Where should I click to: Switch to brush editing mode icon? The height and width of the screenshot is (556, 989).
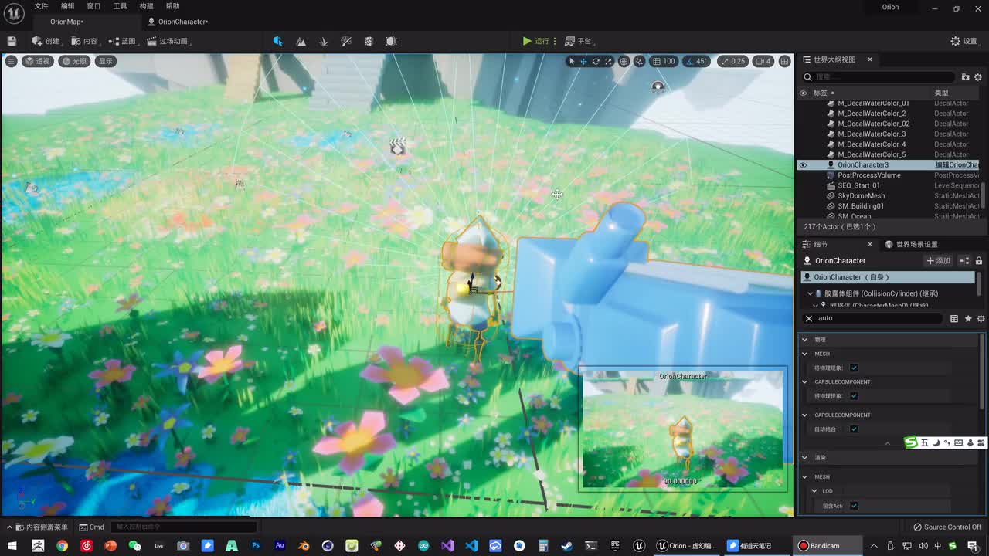[x=391, y=41]
